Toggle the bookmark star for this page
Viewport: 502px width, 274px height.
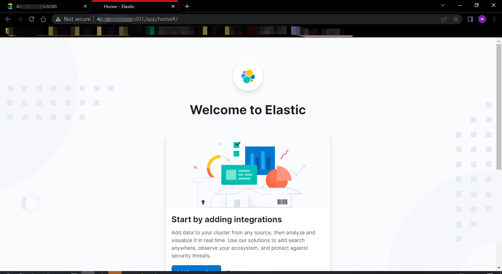click(x=456, y=19)
